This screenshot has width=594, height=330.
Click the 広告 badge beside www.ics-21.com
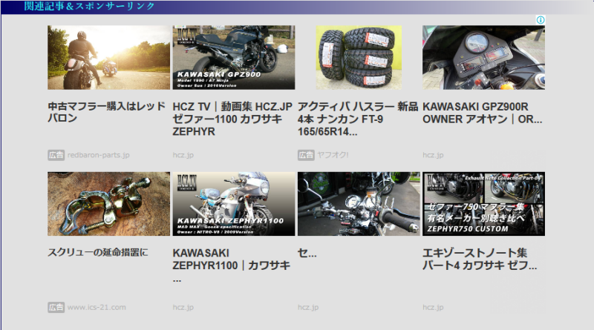click(56, 307)
